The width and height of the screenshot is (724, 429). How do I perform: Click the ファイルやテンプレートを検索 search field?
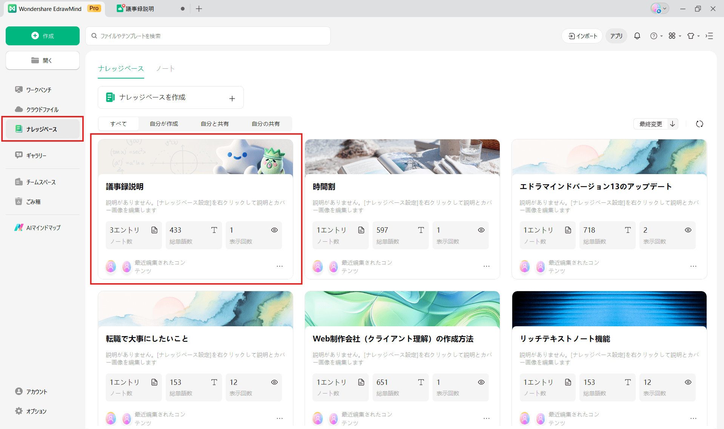tap(208, 35)
